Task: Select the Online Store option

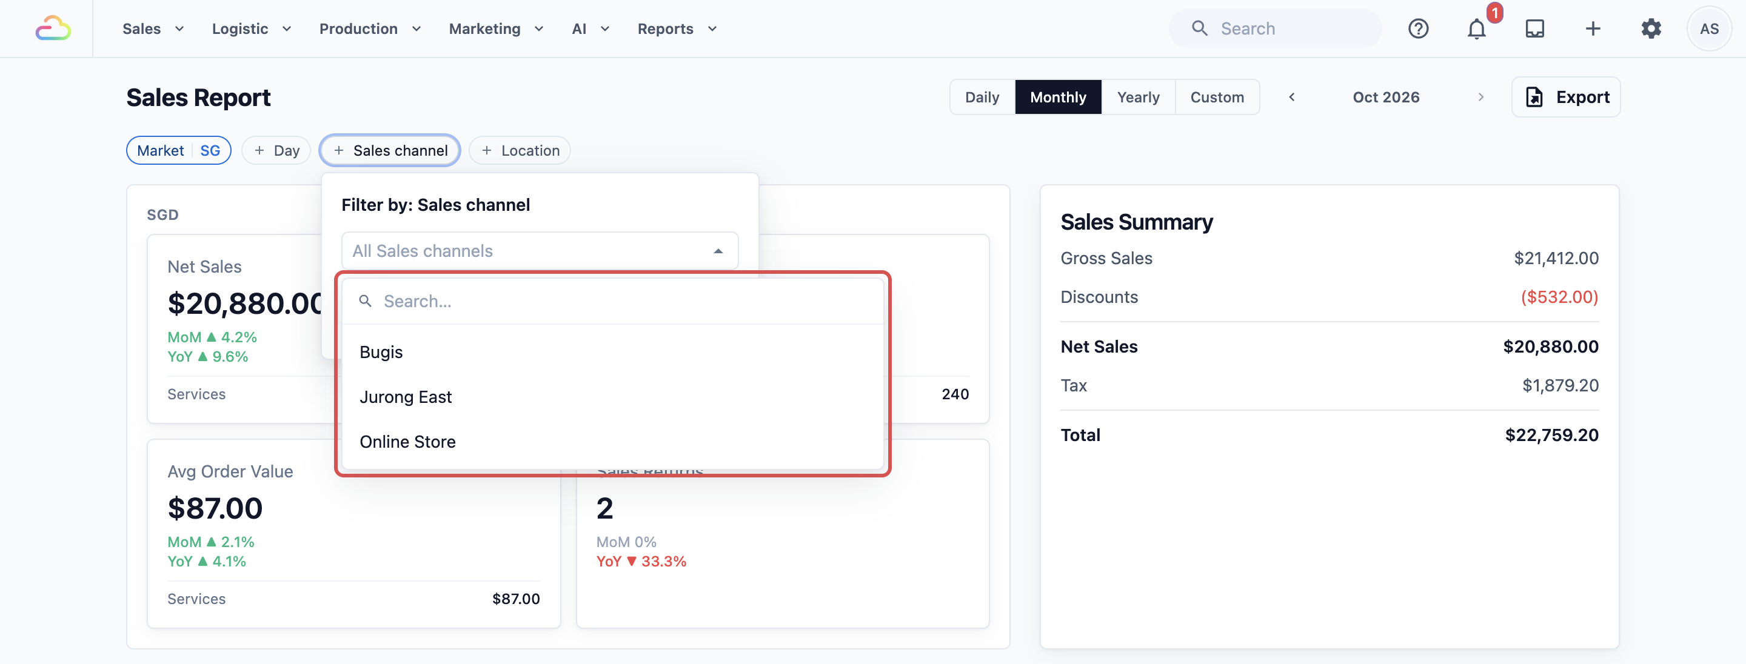Action: pyautogui.click(x=613, y=442)
